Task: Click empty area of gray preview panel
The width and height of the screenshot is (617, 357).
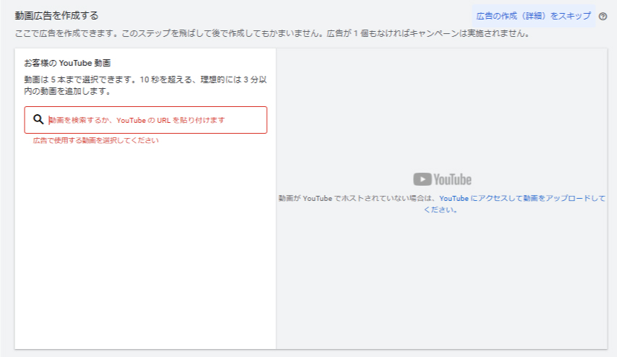Action: (441, 289)
